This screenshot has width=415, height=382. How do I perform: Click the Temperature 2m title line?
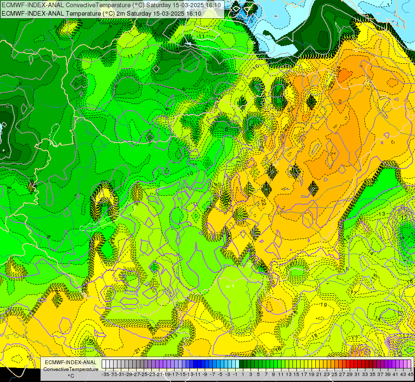pos(101,14)
